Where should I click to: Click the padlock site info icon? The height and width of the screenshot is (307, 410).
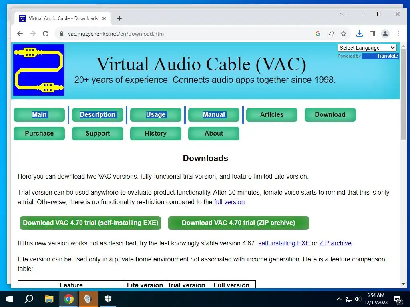tap(61, 34)
